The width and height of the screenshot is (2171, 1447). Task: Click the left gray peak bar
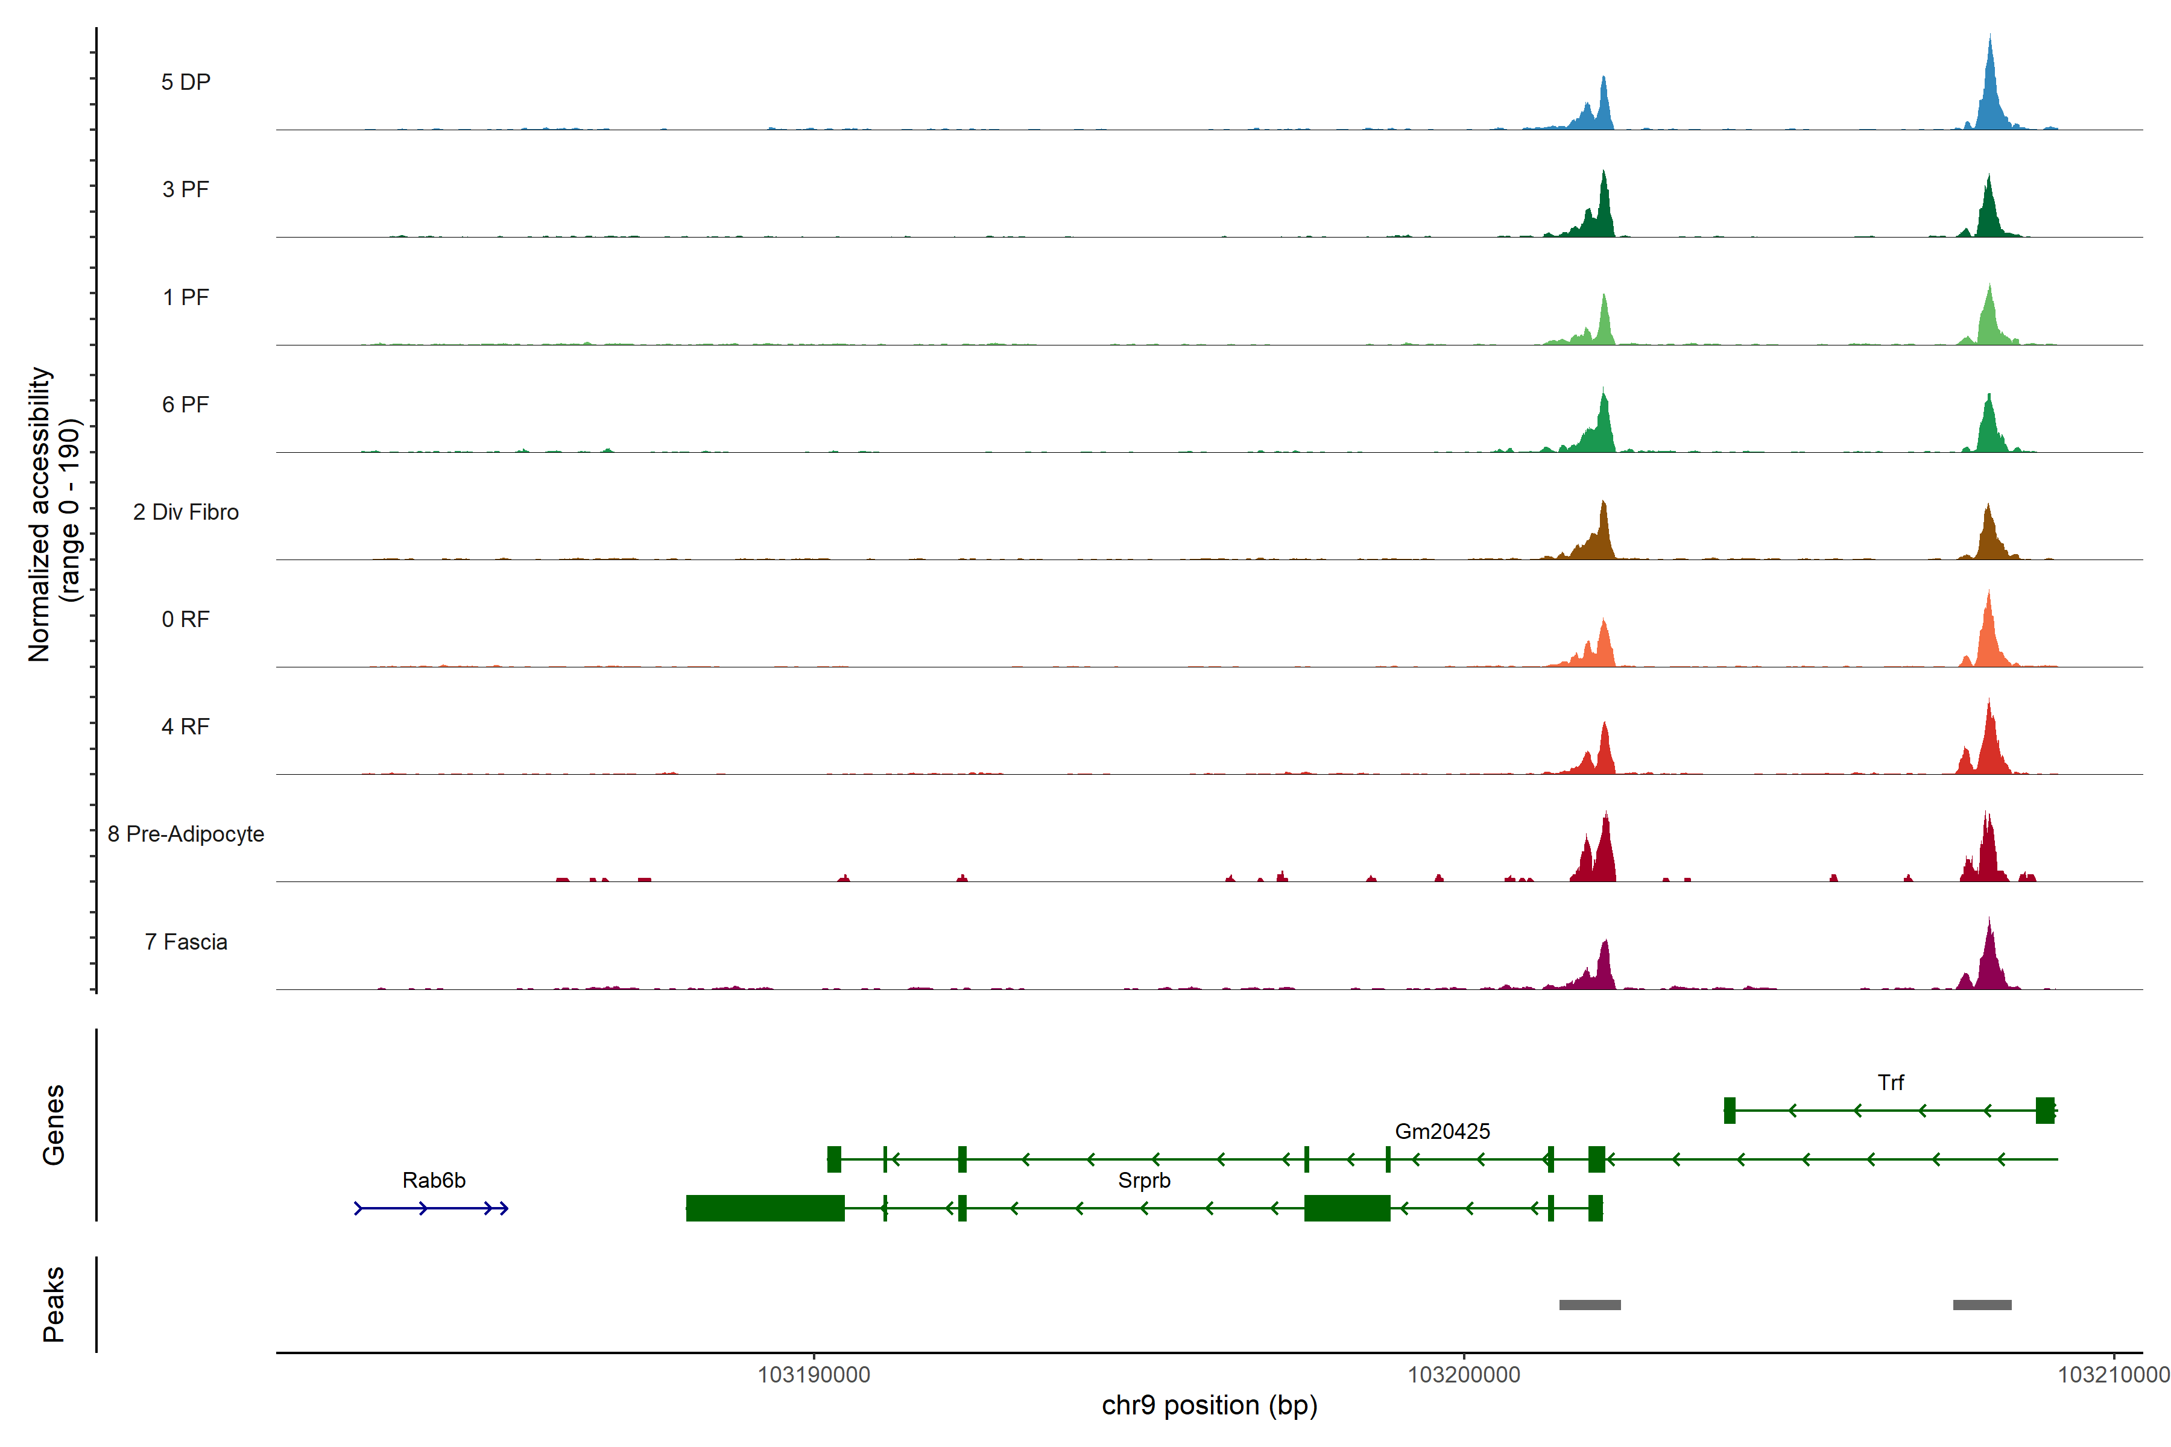[x=1590, y=1305]
